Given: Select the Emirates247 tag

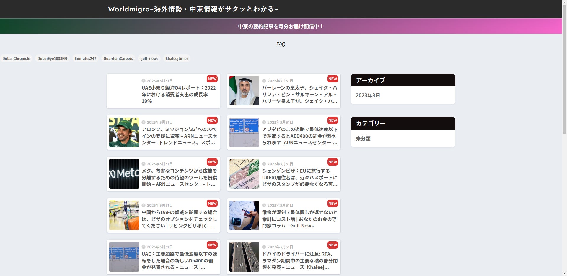Looking at the screenshot, I should 85,58.
